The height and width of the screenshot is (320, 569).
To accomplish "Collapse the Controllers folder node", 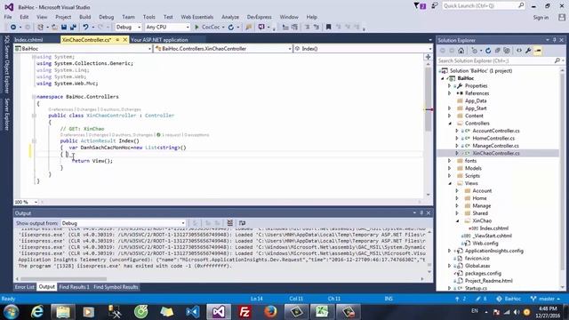I will [x=450, y=124].
